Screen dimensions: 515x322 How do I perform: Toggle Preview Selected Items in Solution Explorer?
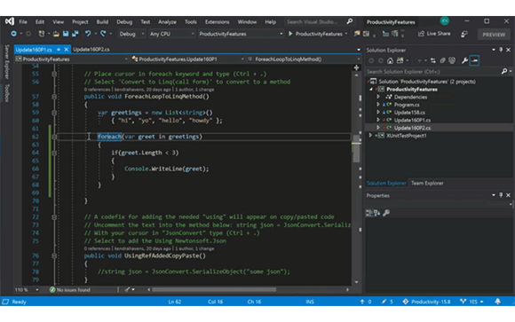474,60
